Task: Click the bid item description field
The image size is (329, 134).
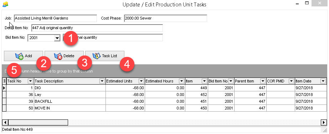Action: click(113, 38)
